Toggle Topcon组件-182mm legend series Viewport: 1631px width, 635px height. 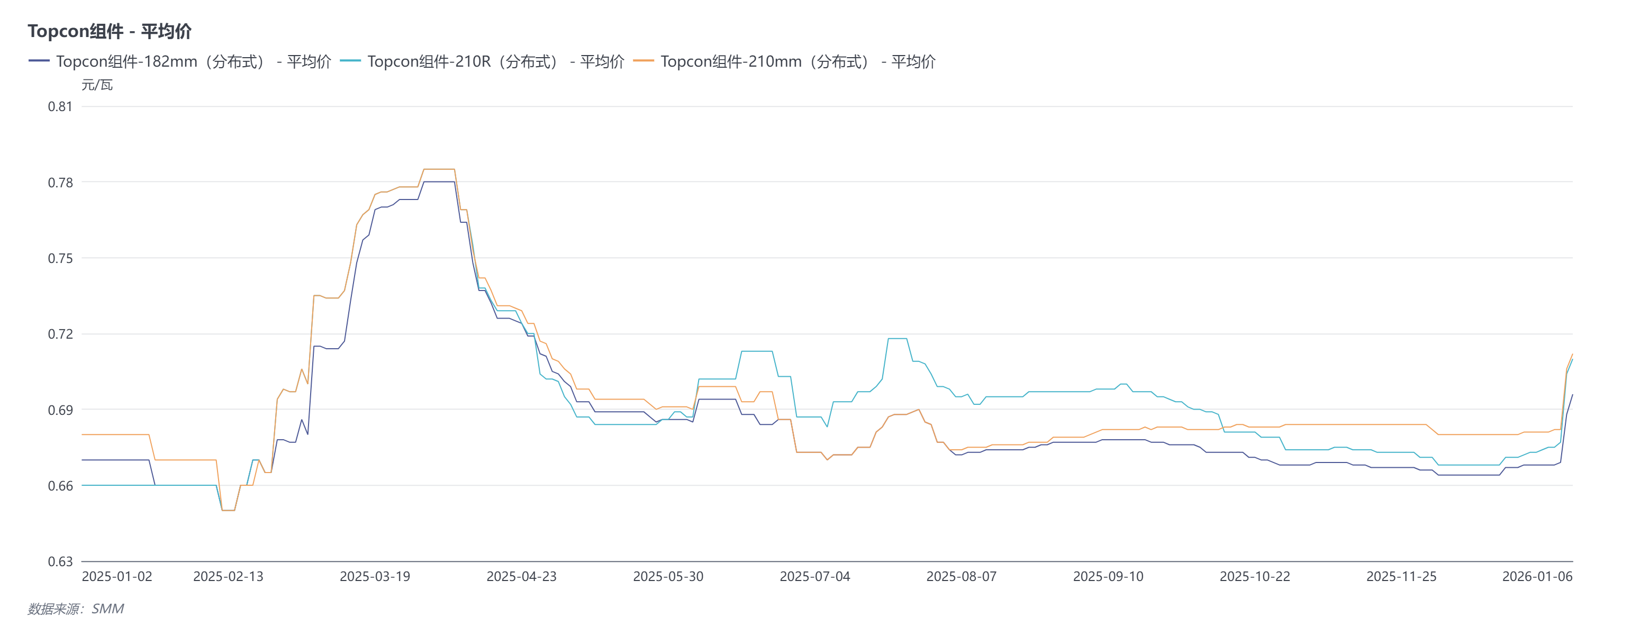(193, 61)
